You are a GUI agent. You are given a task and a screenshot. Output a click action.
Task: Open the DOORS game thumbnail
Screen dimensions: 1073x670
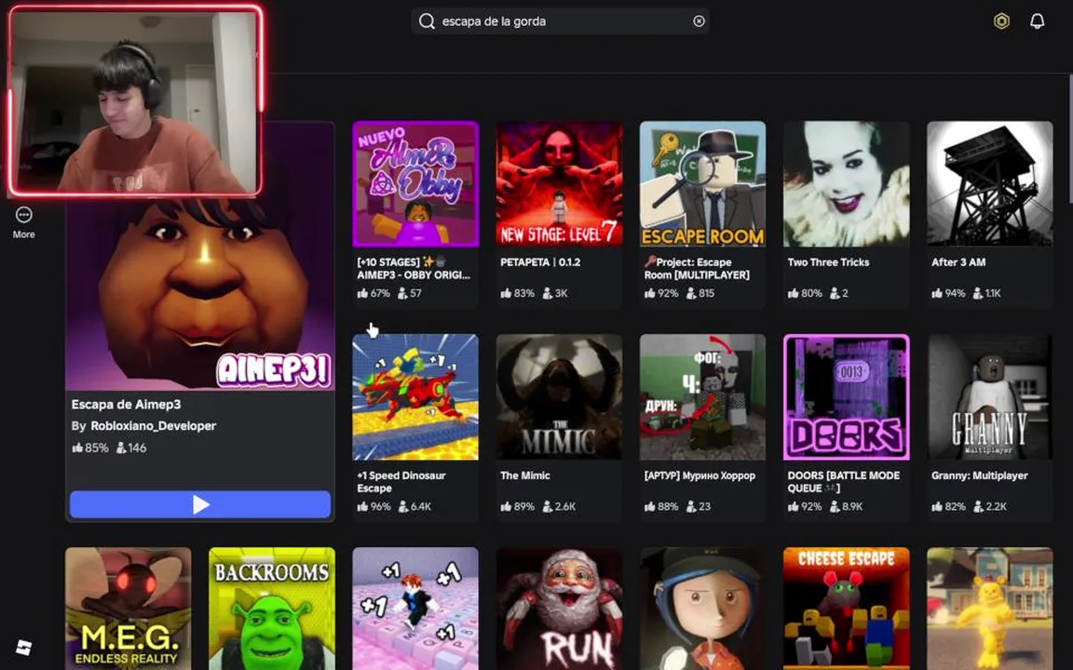[847, 396]
